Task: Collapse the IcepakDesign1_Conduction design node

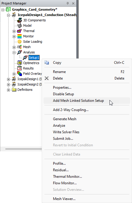Action: [8, 15]
